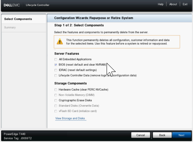This screenshot has width=193, height=142.
Task: Click the PowerEdge T440 model text
Action: pos(14,134)
